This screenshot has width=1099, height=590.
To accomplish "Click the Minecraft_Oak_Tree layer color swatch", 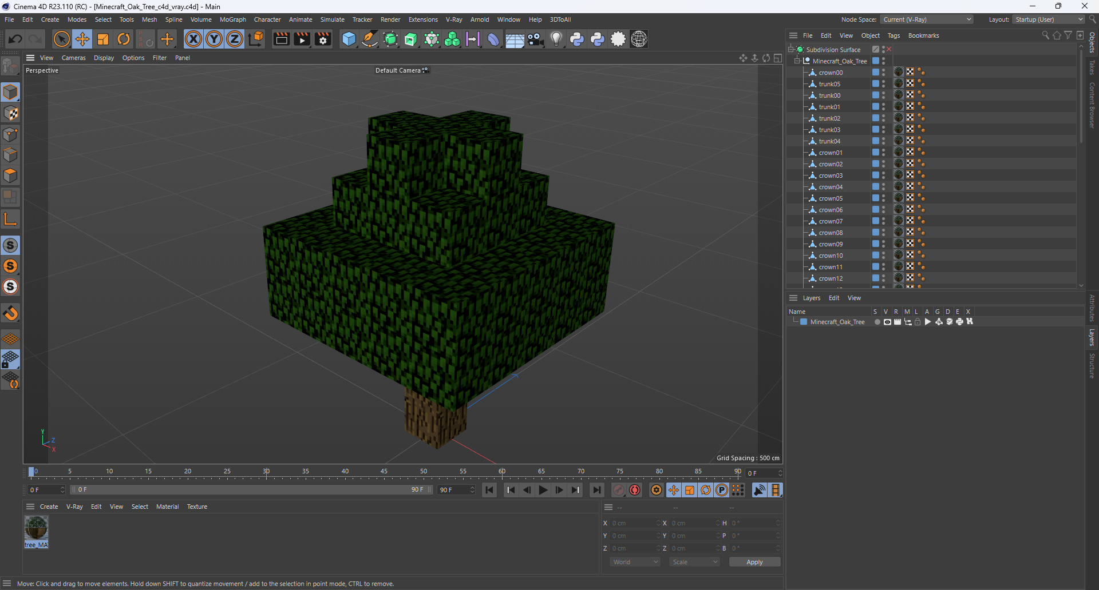I will pos(804,322).
